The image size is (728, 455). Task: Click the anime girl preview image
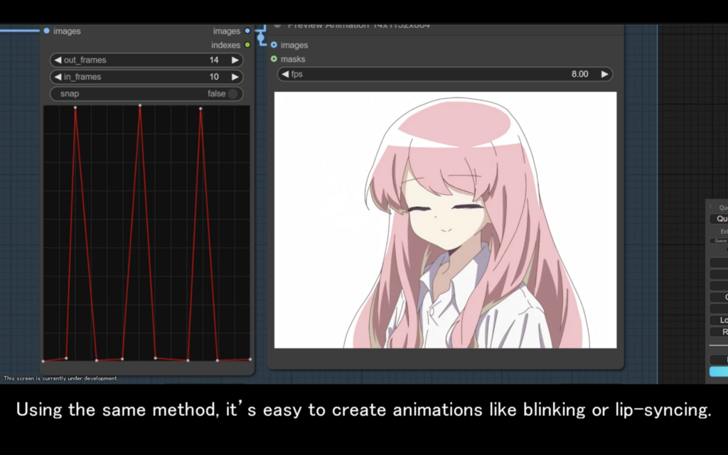tap(445, 220)
